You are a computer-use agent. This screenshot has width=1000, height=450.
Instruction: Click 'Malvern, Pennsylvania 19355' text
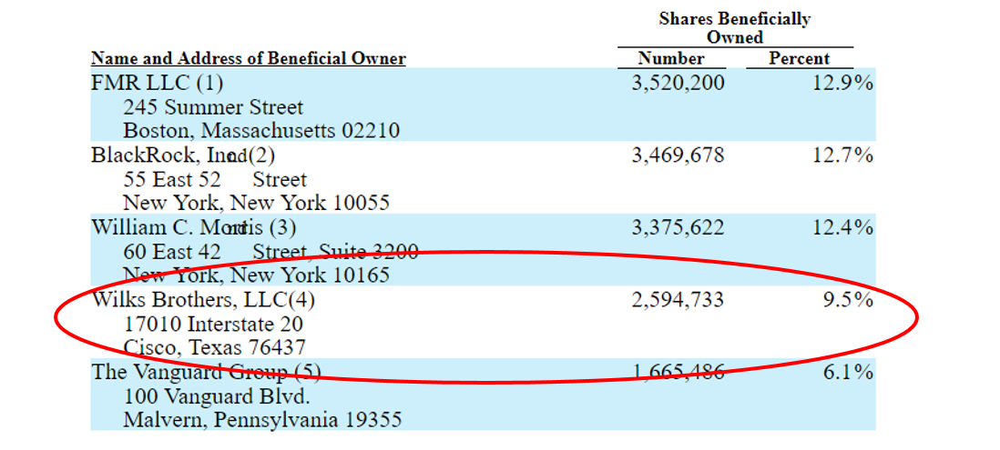[x=262, y=421]
